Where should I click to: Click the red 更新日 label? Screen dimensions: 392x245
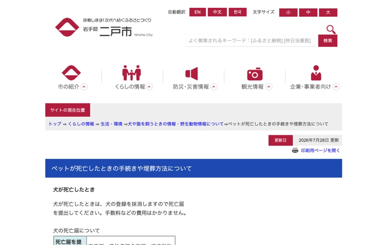(x=280, y=140)
